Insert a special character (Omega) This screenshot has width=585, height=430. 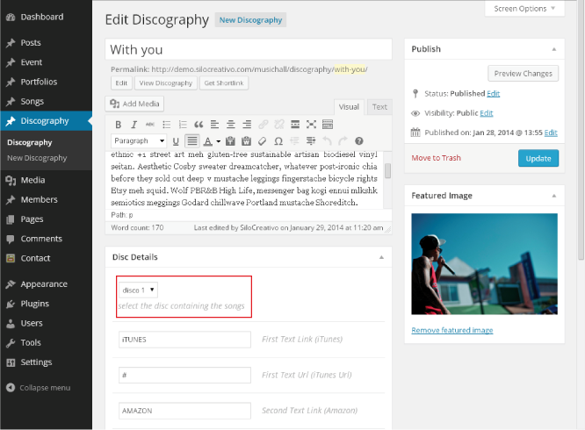(x=278, y=141)
